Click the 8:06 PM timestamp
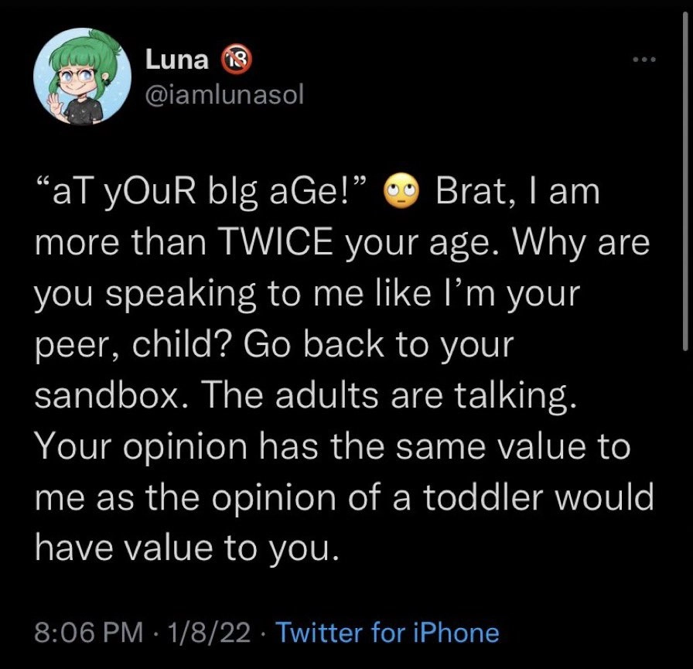Viewport: 693px width, 669px height. tap(90, 633)
